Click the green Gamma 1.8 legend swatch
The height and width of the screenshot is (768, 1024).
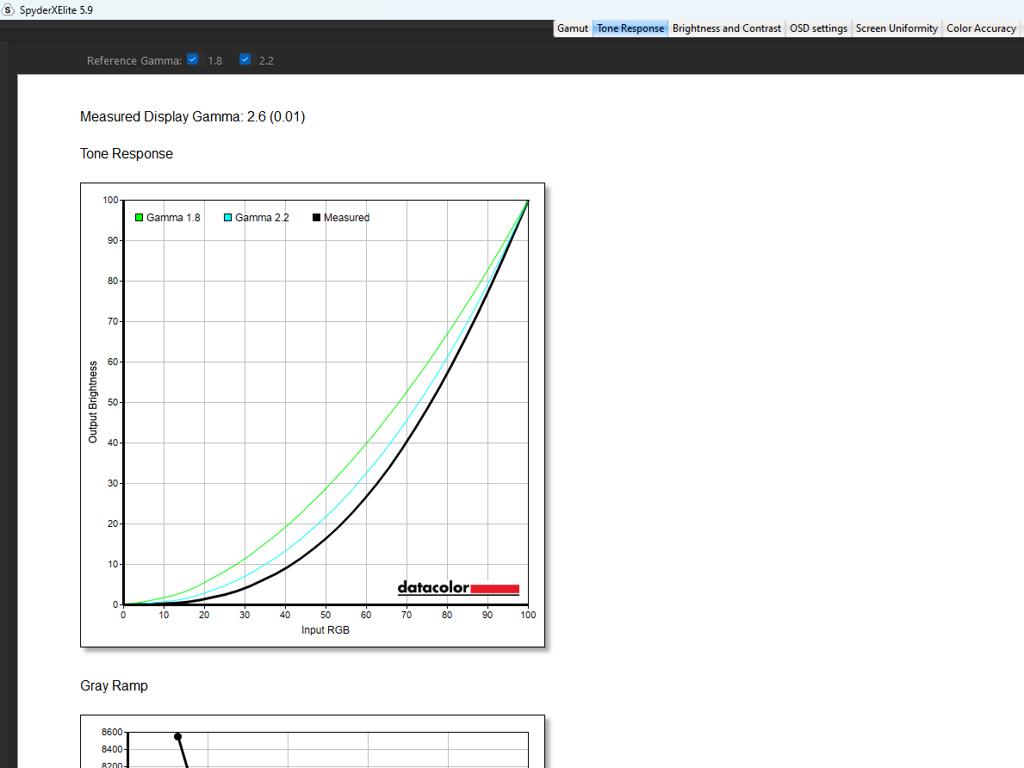139,218
